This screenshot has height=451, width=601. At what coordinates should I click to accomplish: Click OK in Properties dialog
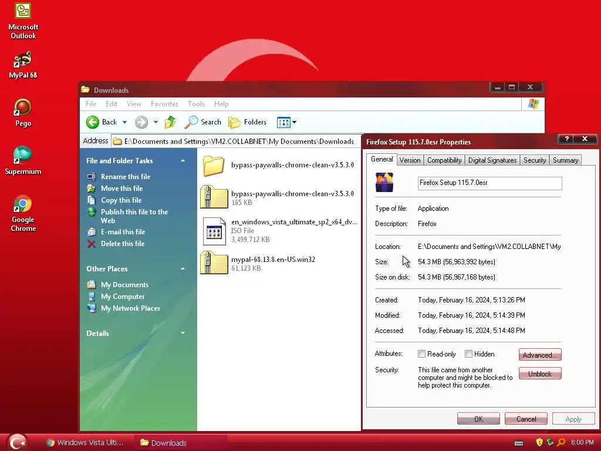(478, 419)
